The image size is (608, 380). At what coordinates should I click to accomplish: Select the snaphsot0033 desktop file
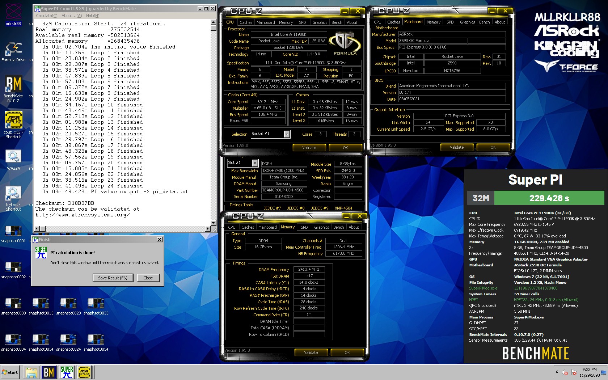point(96,306)
